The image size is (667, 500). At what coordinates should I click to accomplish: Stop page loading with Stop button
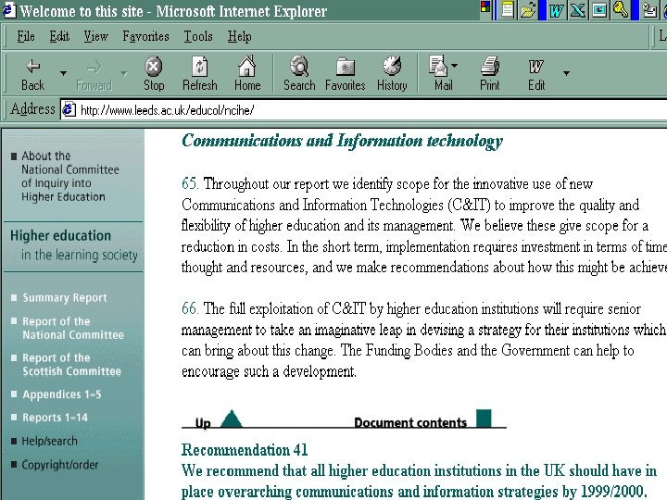(154, 73)
